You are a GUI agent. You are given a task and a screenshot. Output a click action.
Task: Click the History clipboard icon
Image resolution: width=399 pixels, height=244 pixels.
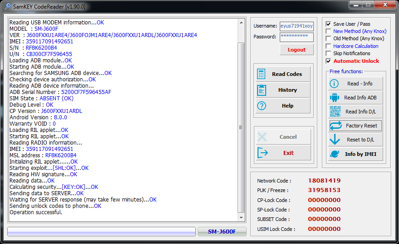[x=262, y=90]
